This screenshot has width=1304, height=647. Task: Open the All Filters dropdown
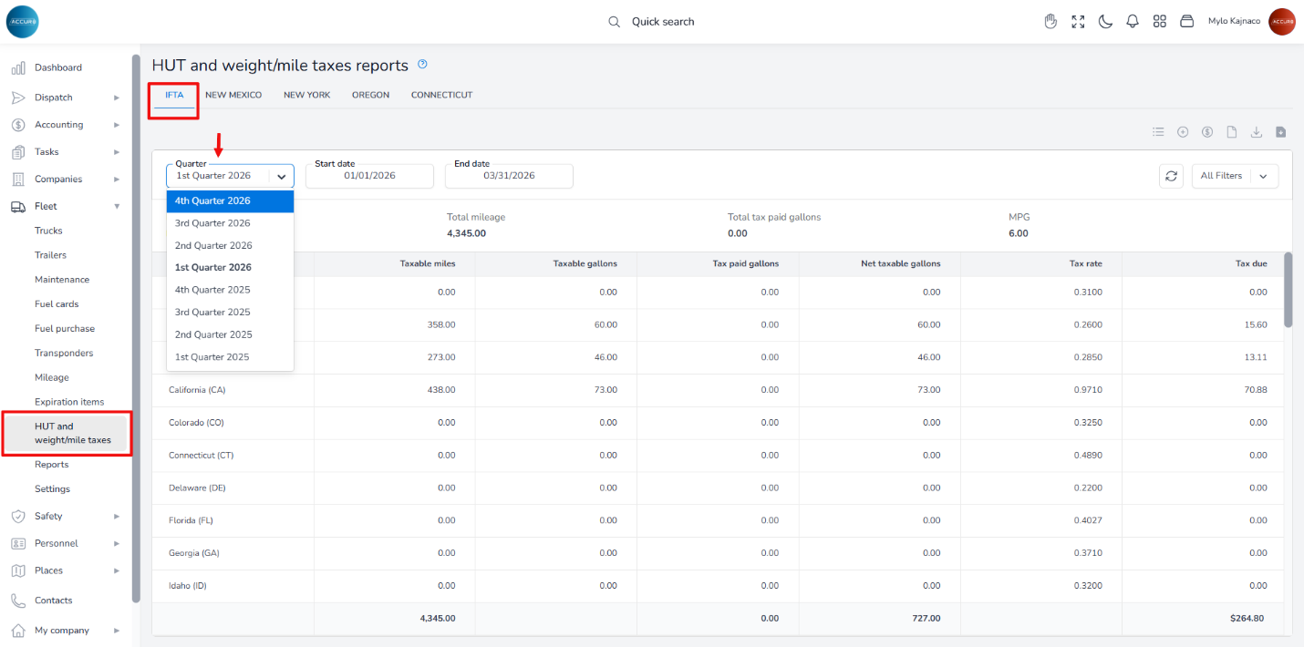click(1235, 176)
